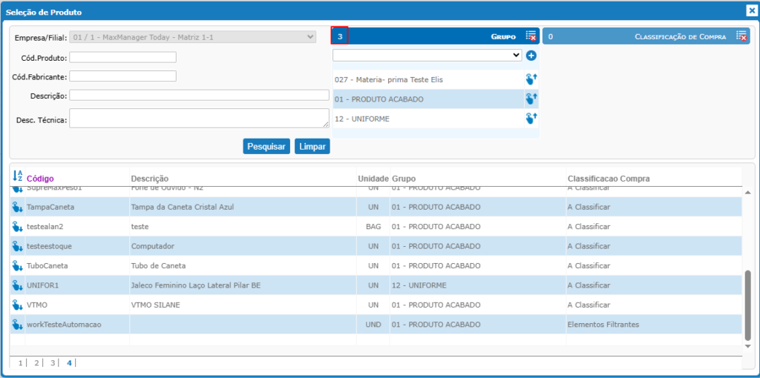Remove the 12 UNIFORME group filter
The width and height of the screenshot is (760, 378).
(531, 119)
